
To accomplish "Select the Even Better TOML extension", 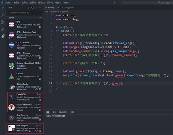I will (x=25, y=107).
